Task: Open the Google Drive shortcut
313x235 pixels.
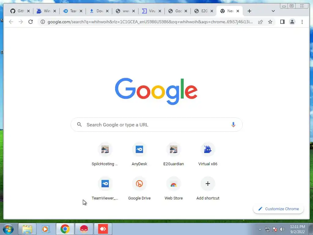Action: point(139,188)
